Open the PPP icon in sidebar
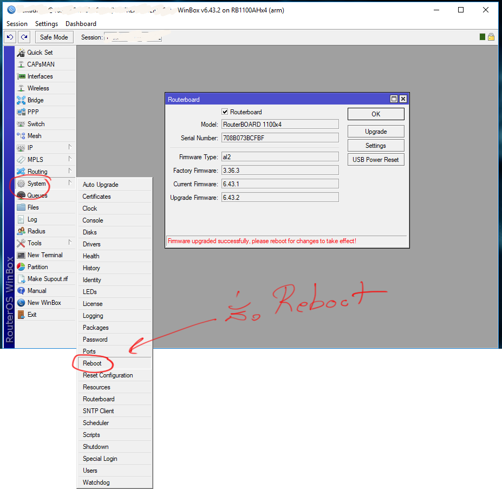 21,112
